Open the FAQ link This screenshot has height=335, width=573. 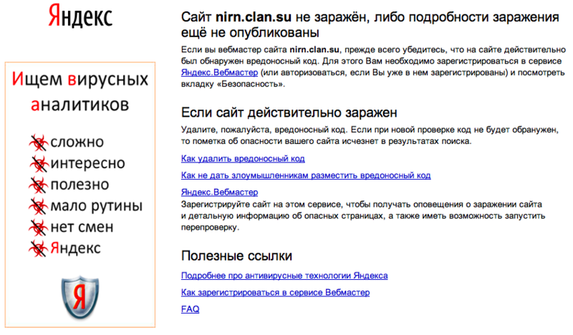tap(190, 309)
